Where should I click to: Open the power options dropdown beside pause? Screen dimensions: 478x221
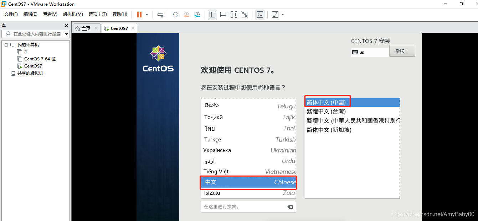pos(147,15)
